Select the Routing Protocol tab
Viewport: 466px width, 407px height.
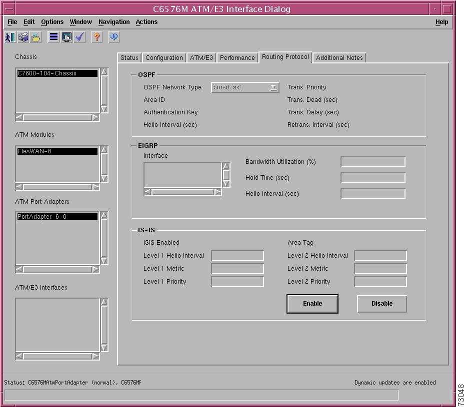point(285,57)
